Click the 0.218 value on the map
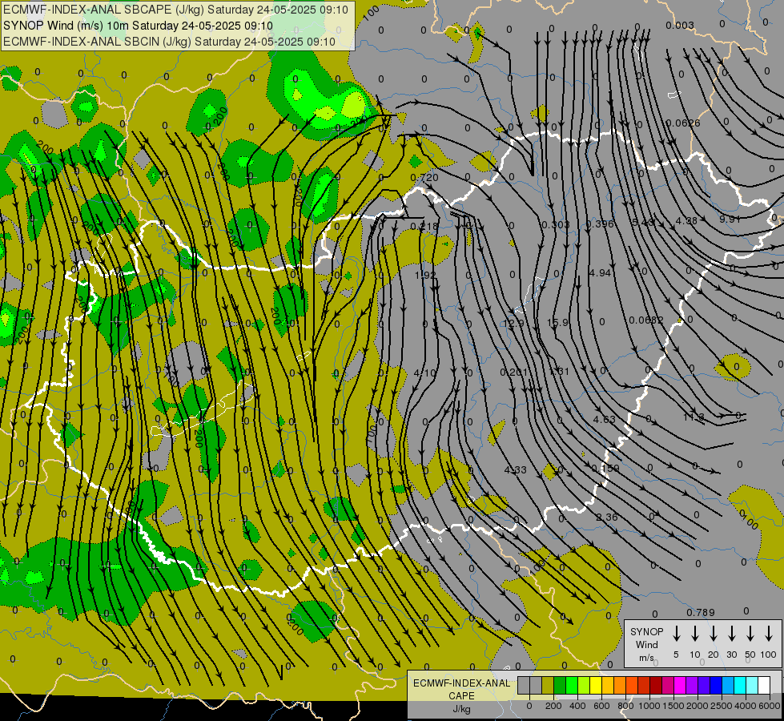The height and width of the screenshot is (721, 784). pos(424,226)
